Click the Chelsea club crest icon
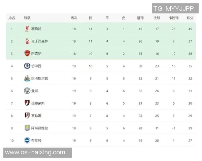Viewport: 202px width, 161px height. pyautogui.click(x=27, y=66)
